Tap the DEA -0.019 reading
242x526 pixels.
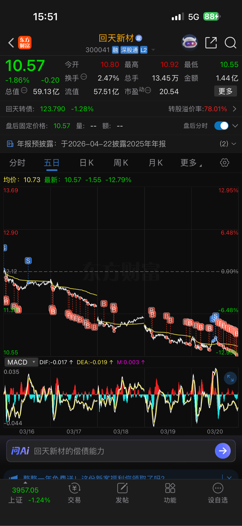click(x=95, y=362)
